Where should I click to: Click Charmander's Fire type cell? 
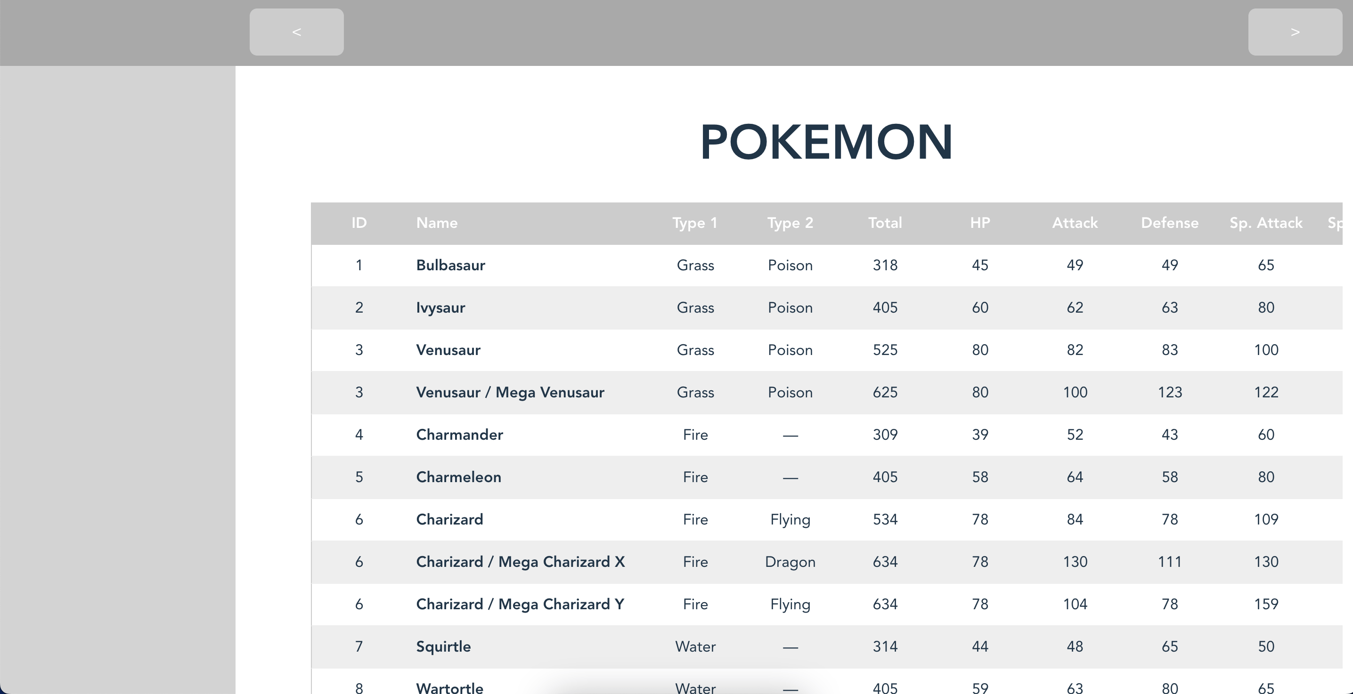(x=695, y=435)
